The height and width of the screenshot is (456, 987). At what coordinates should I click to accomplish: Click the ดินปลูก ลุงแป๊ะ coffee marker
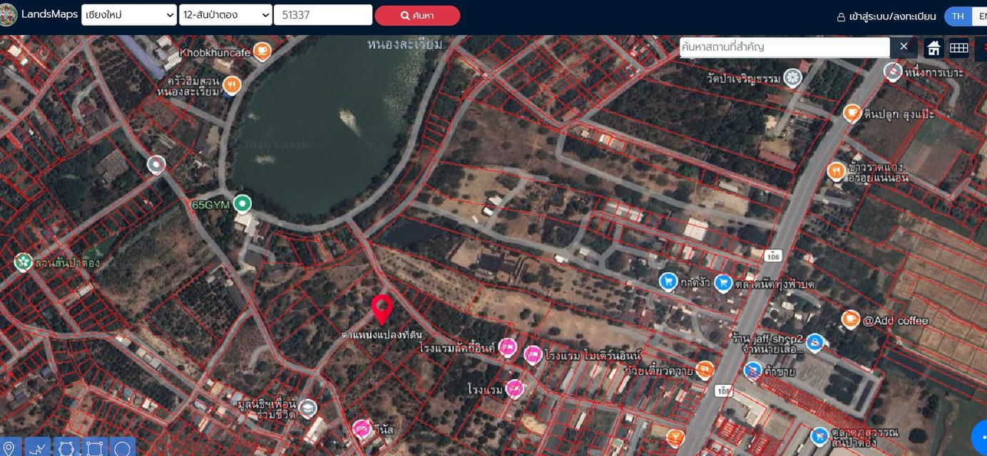tap(852, 113)
